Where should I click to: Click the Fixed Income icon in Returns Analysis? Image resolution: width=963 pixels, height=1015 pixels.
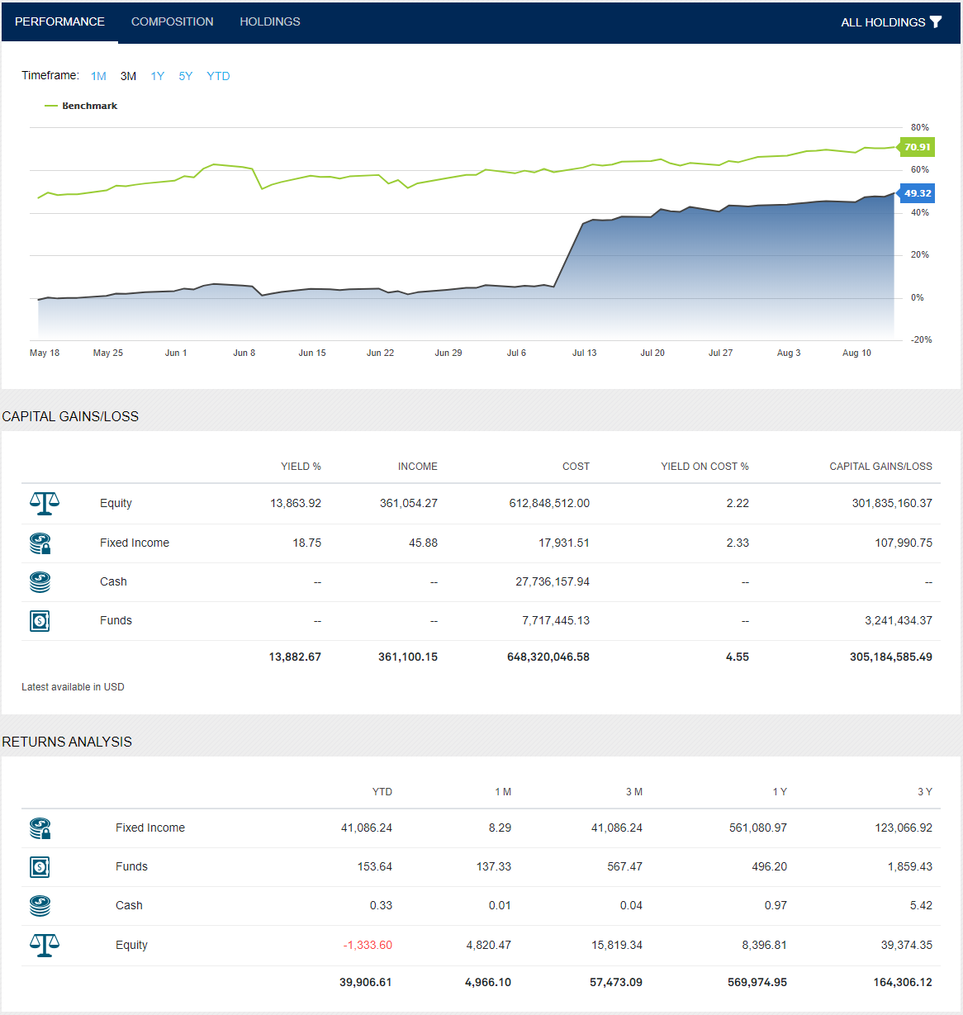point(39,828)
